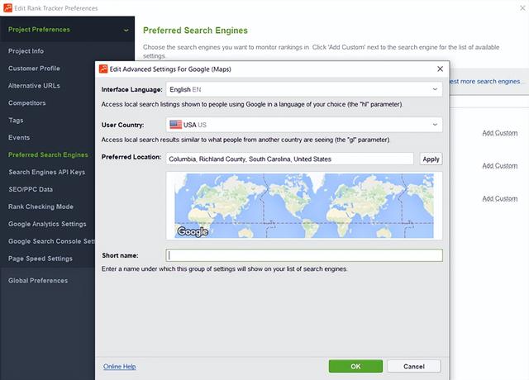Click the Short name label
529x380 pixels.
click(120, 255)
